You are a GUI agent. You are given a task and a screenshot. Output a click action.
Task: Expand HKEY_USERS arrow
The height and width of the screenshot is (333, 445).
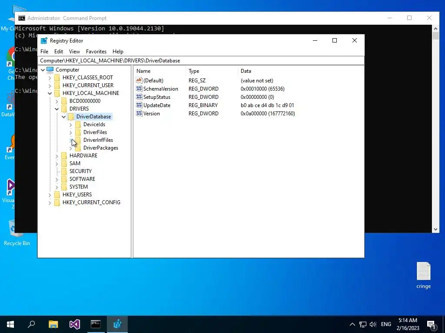50,195
